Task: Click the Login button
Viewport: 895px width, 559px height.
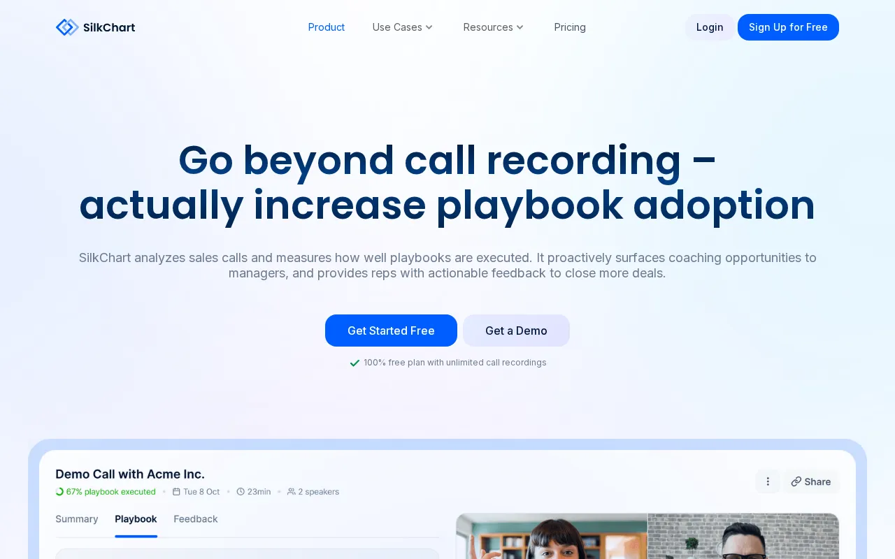Action: 710,27
